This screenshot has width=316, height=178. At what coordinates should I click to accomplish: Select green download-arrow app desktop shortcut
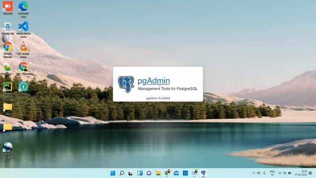click(23, 89)
